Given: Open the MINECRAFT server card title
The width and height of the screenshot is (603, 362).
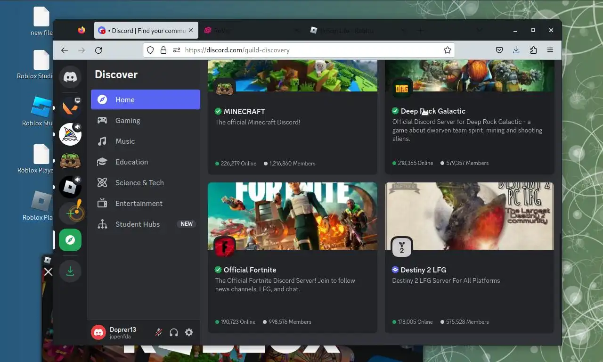Looking at the screenshot, I should 244,111.
